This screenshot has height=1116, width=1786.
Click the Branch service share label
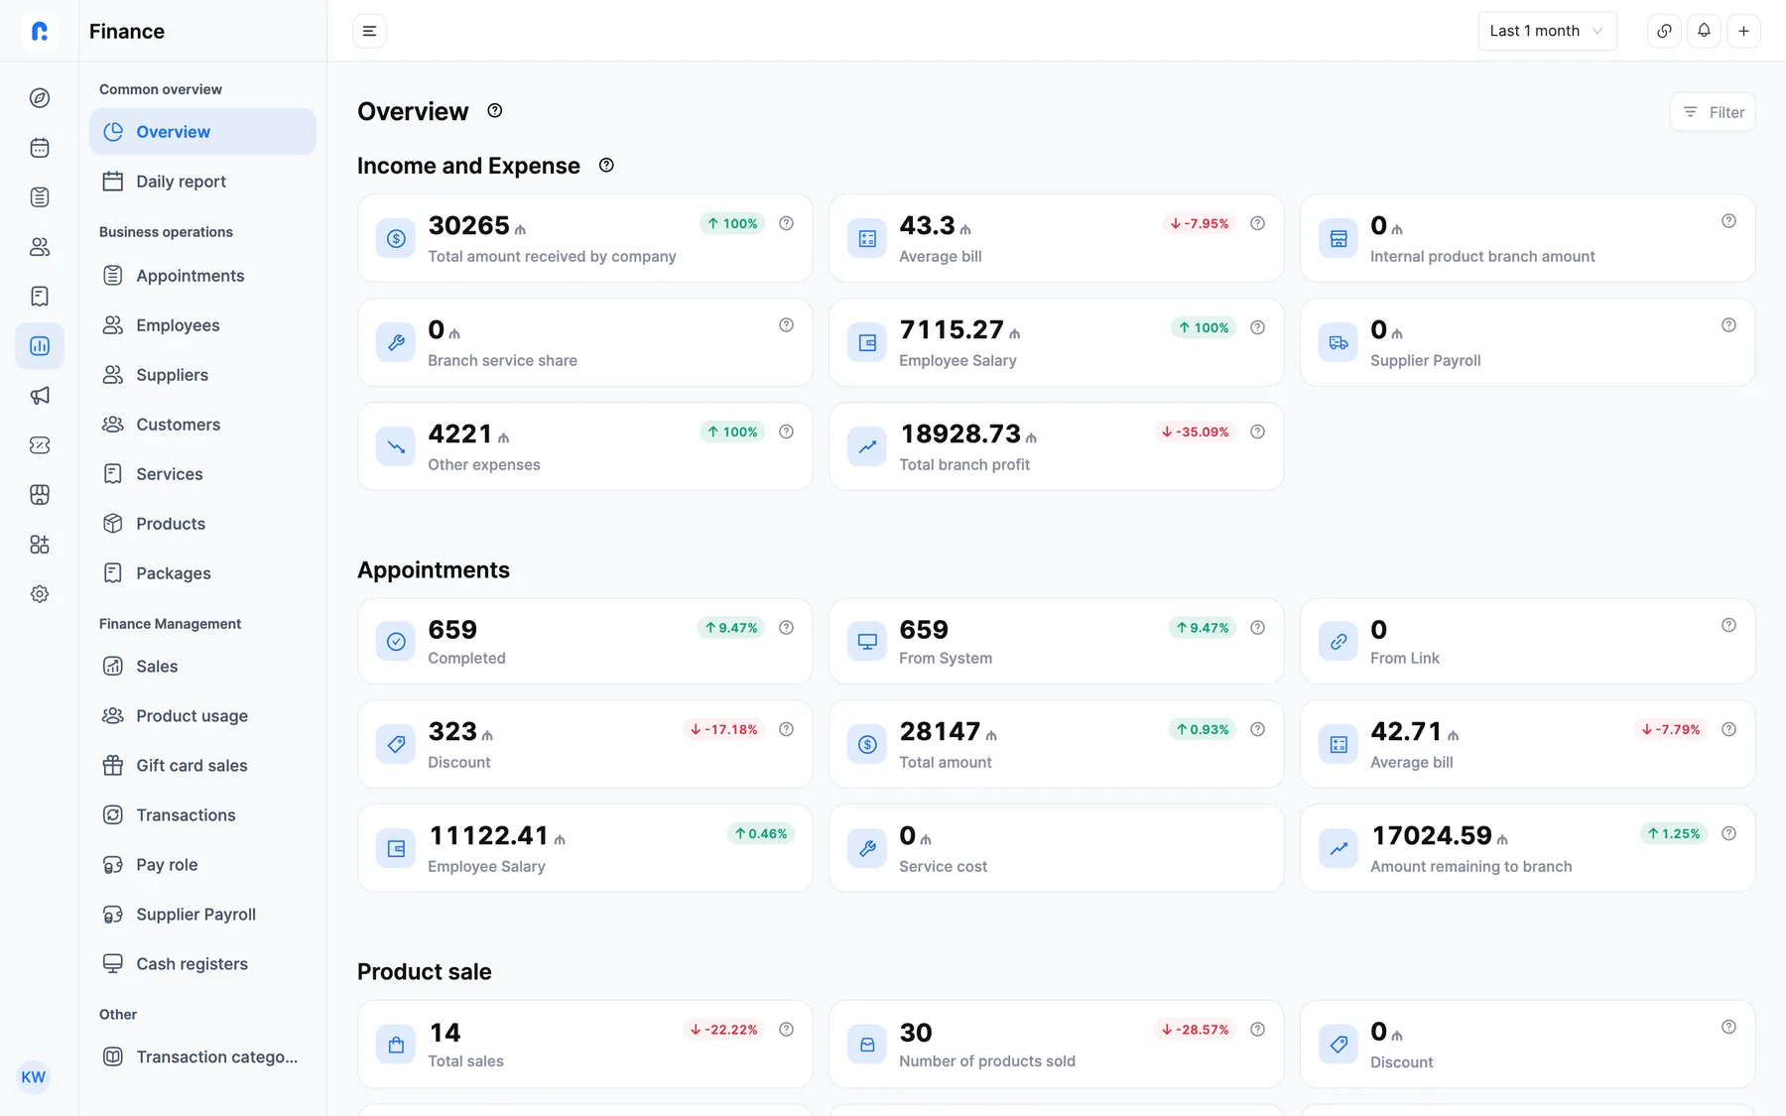pos(502,361)
